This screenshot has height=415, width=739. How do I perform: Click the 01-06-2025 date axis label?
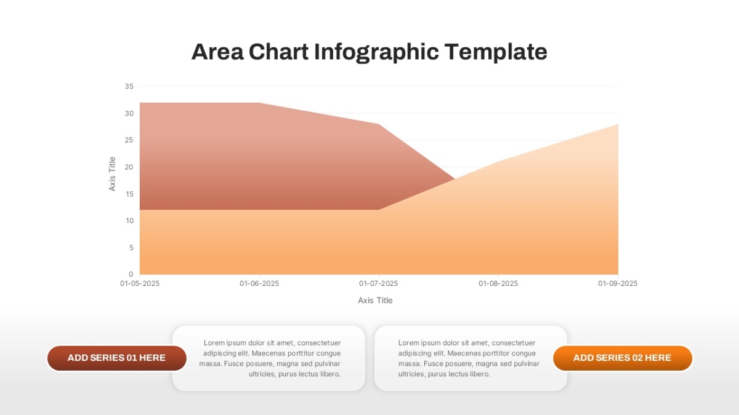[x=259, y=283]
